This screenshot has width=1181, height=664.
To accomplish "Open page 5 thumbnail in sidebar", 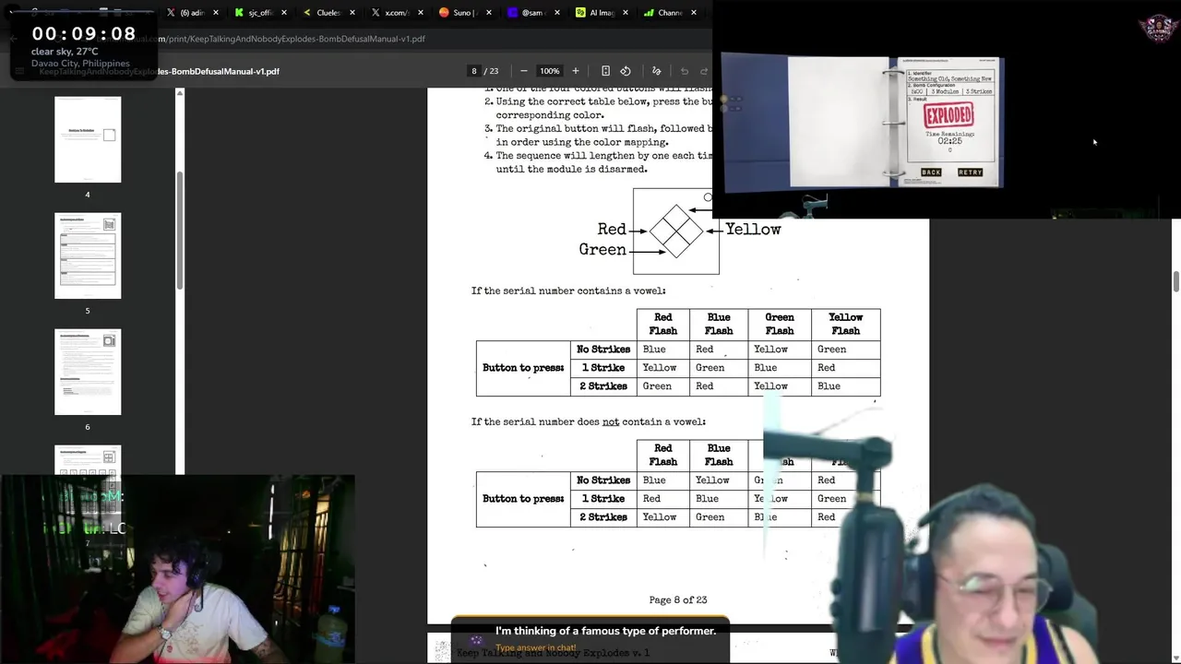I will pyautogui.click(x=88, y=255).
